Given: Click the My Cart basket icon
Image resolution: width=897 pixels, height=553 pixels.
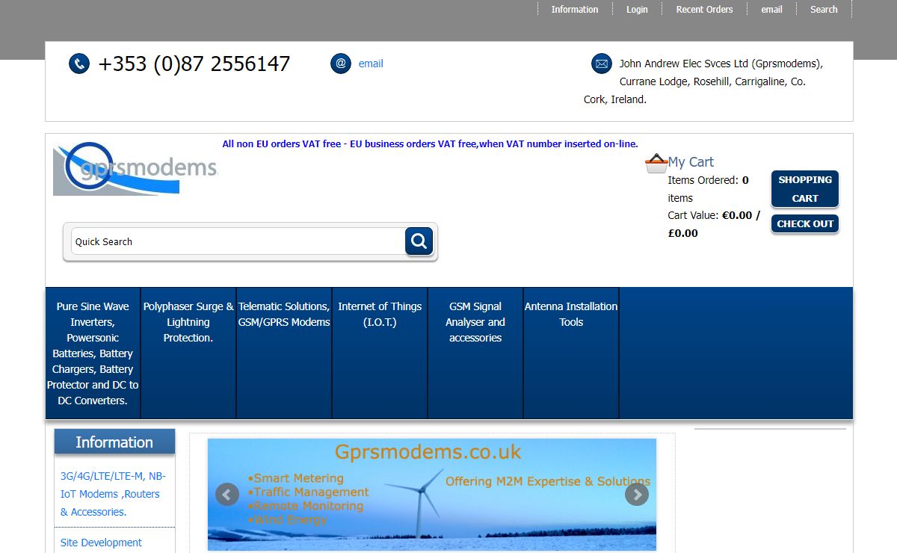Looking at the screenshot, I should tap(656, 163).
